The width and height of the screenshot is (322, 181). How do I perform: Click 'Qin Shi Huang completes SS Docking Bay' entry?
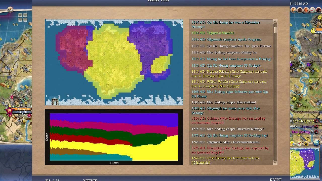pyautogui.click(x=231, y=135)
